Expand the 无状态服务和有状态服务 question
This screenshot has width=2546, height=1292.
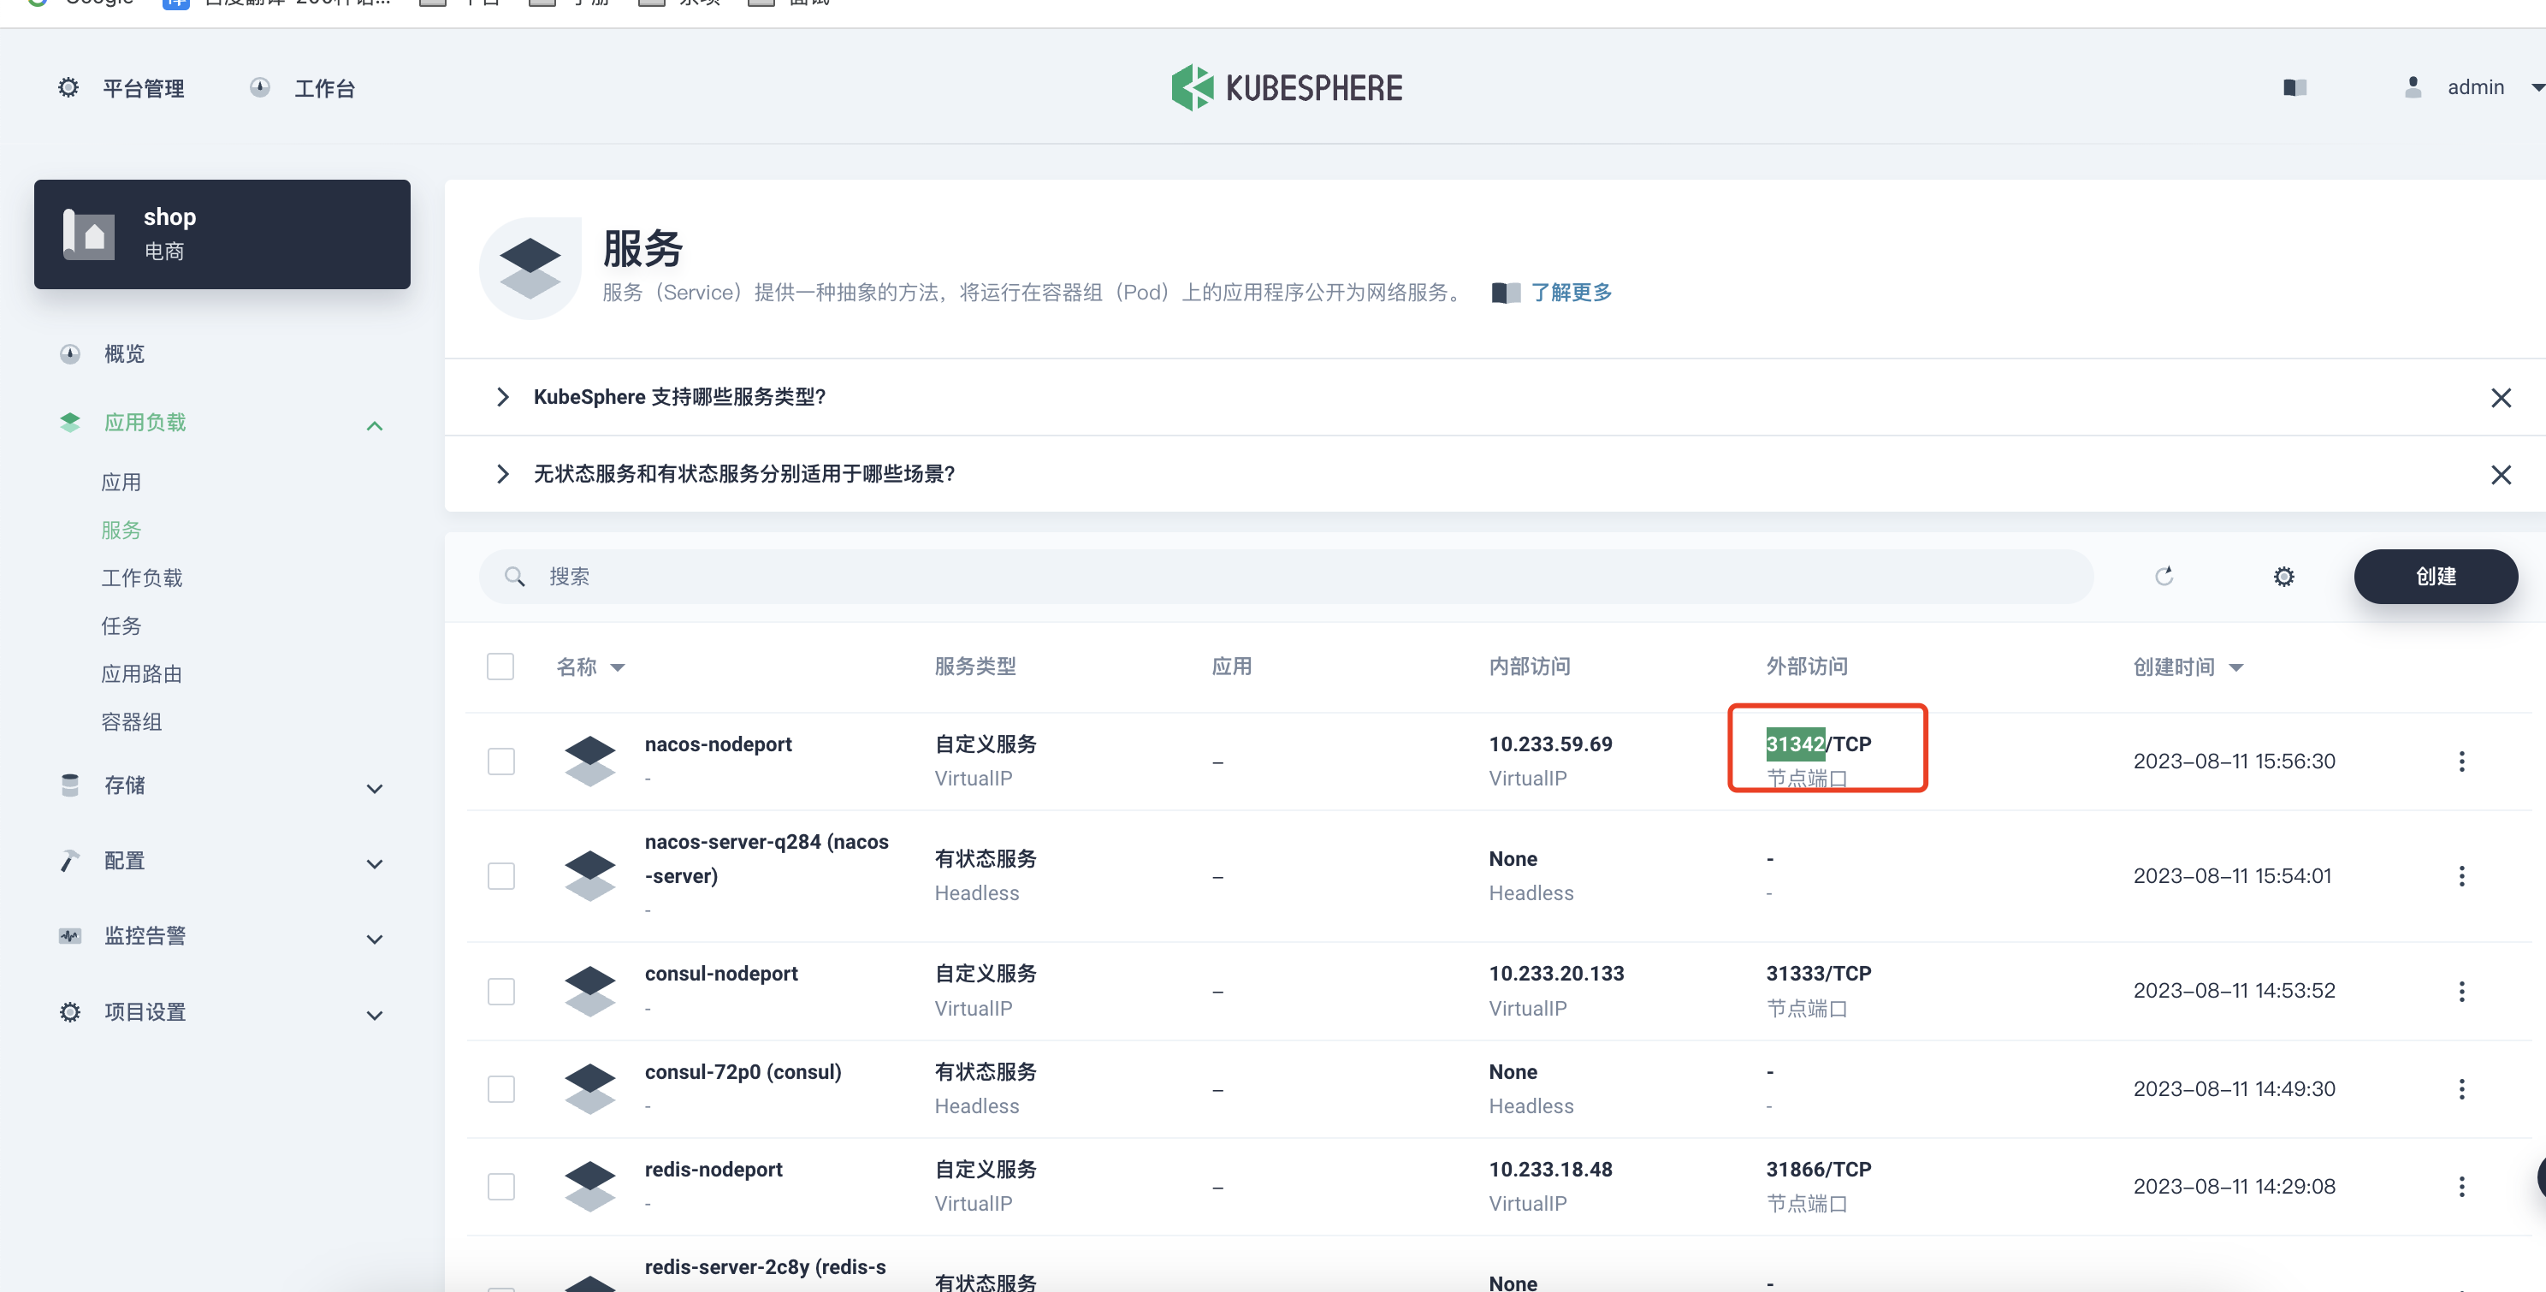(503, 475)
